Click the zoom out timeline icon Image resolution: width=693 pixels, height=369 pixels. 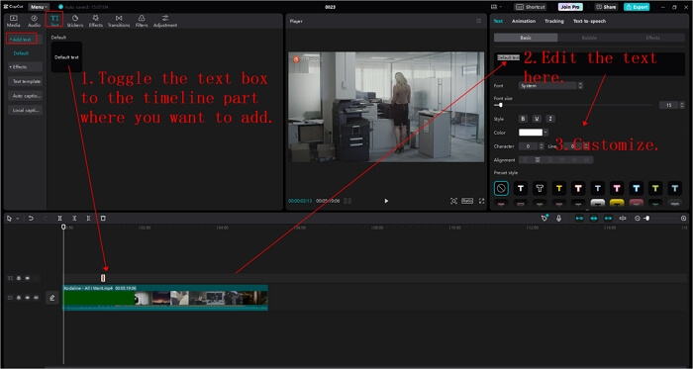(638, 218)
